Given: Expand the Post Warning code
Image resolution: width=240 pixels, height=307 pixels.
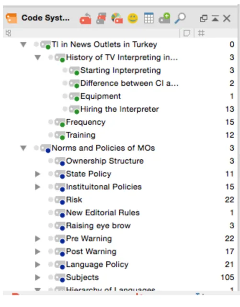Looking at the screenshot, I should click(x=37, y=251).
